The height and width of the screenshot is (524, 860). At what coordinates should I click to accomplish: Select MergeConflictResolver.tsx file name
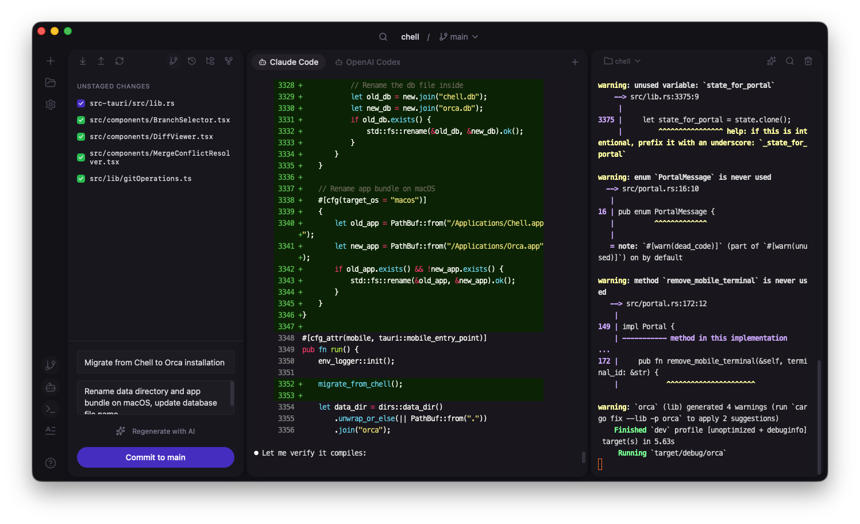tap(160, 157)
